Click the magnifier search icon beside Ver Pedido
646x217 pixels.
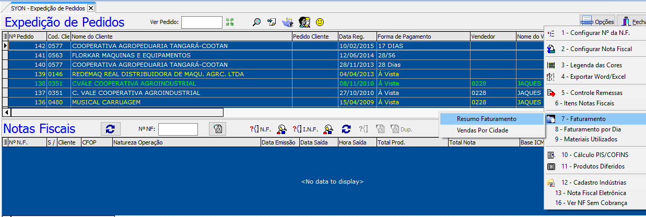click(256, 22)
